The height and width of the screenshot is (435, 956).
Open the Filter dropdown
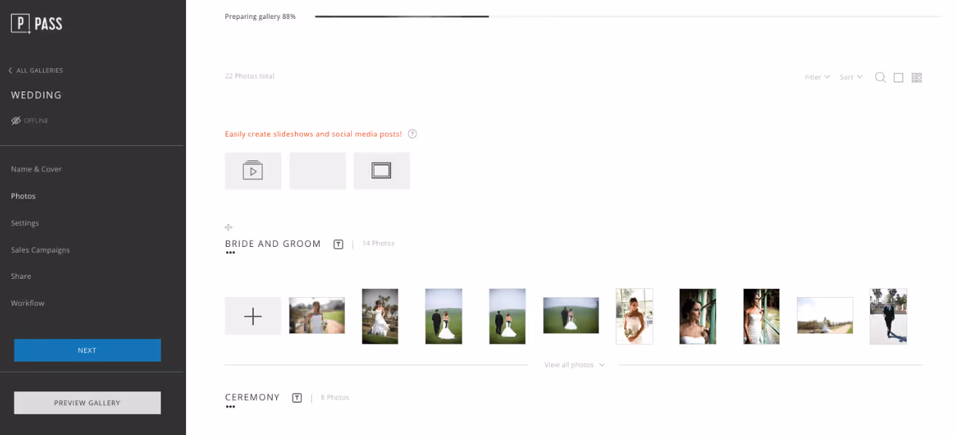coord(817,77)
